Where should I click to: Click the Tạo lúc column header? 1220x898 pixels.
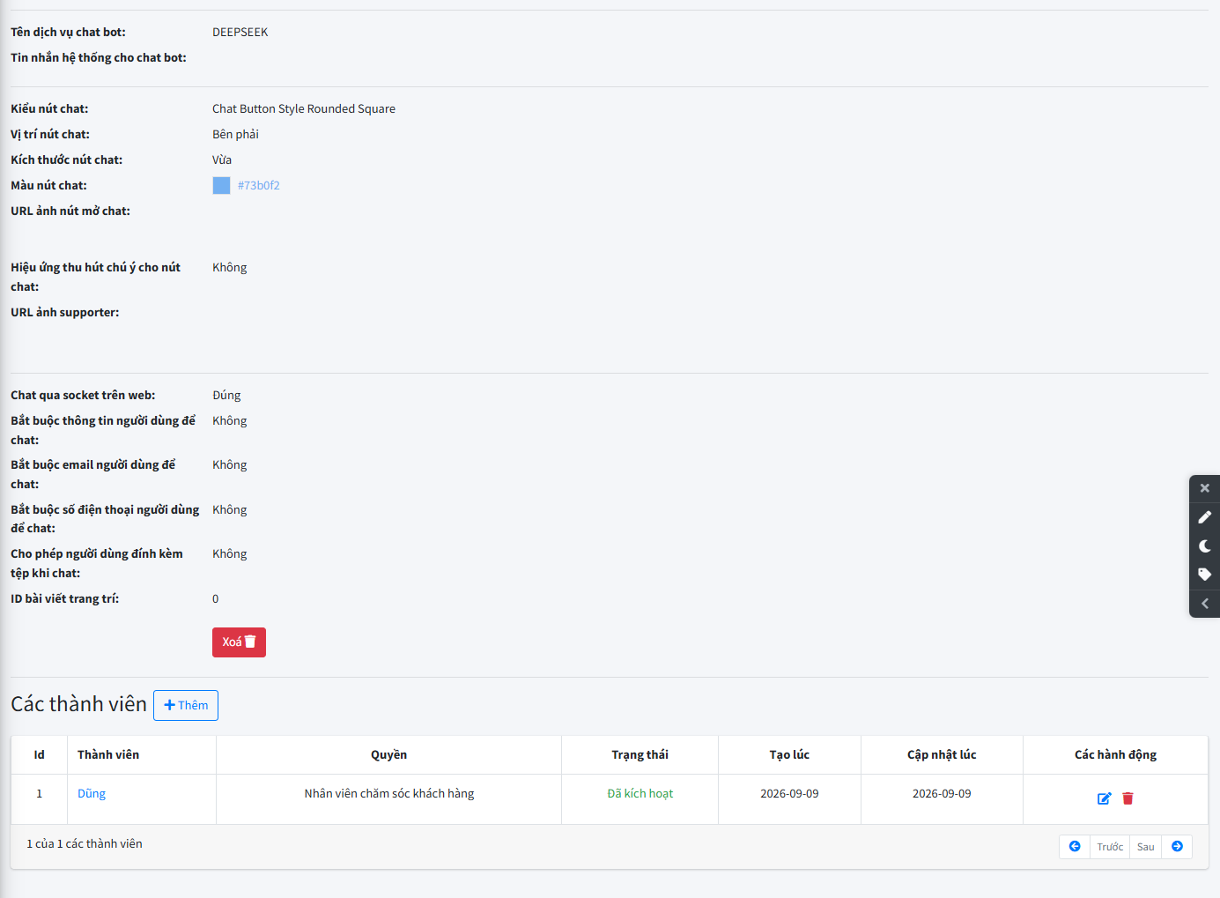tap(789, 755)
